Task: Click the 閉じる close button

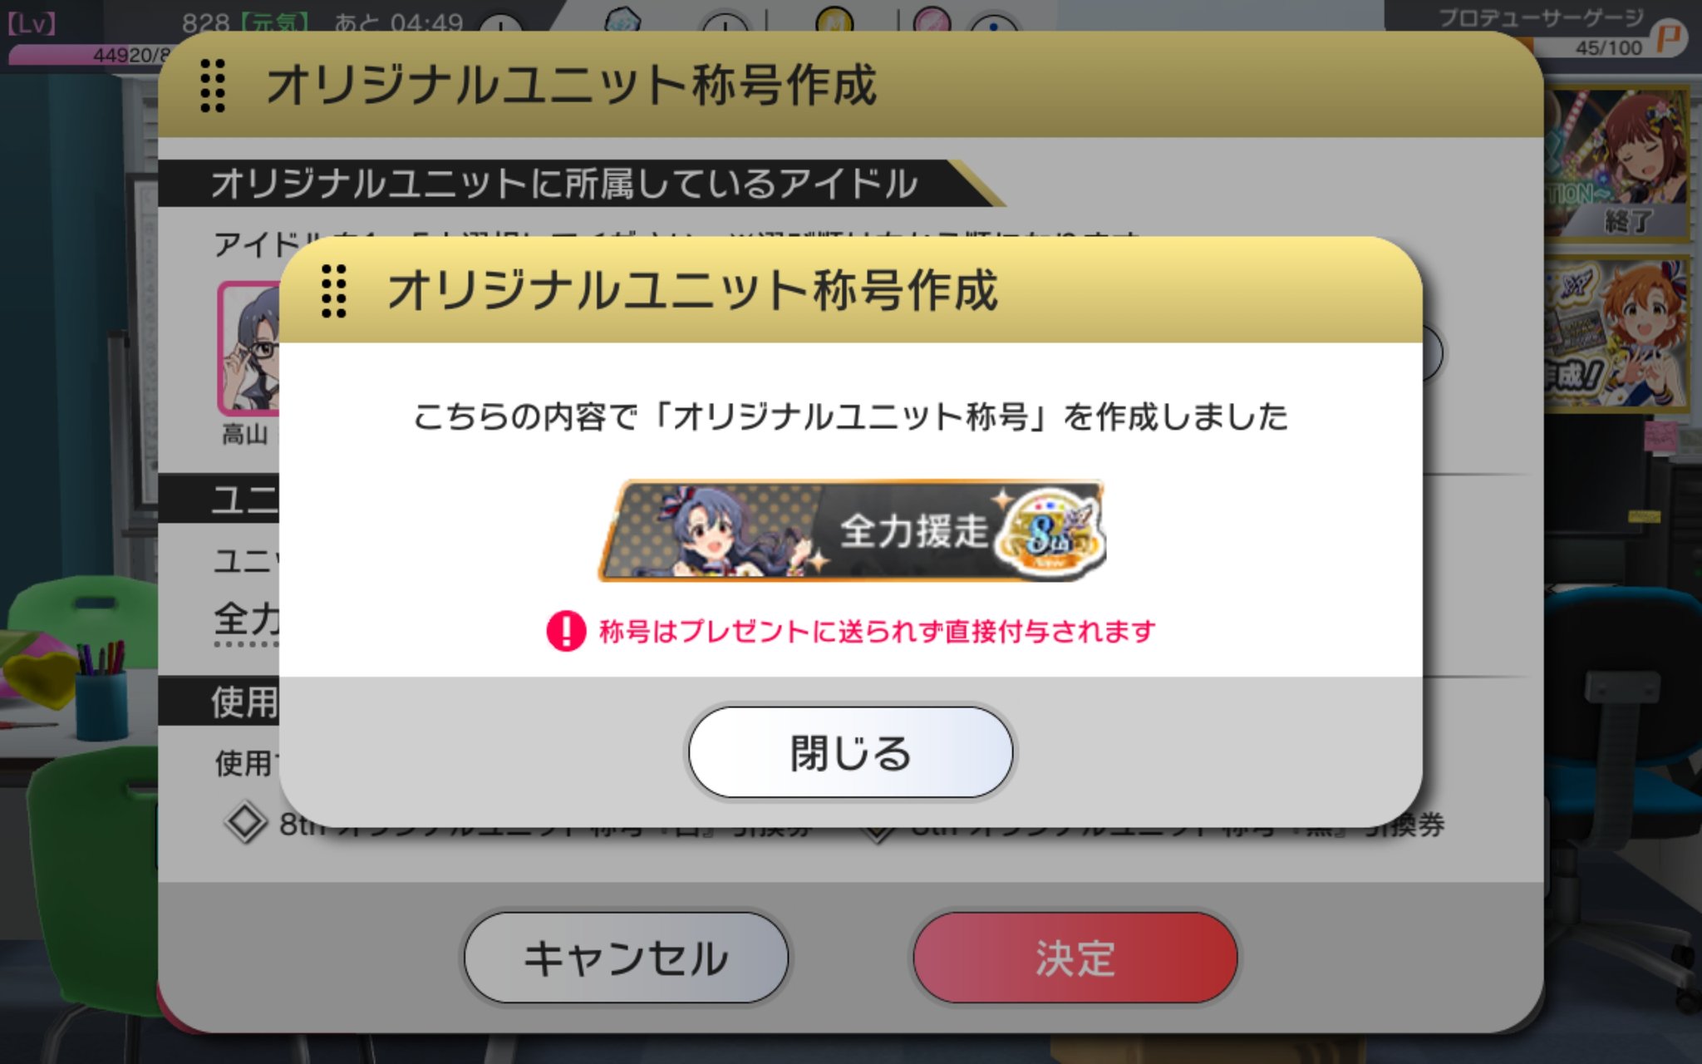Action: [850, 752]
